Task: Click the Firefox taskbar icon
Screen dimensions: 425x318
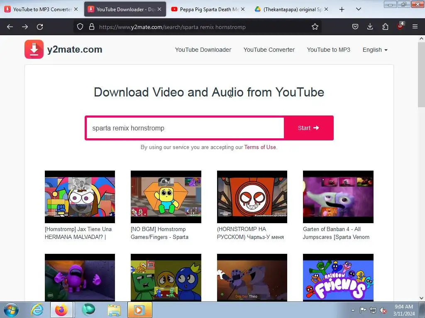Action: click(61, 310)
